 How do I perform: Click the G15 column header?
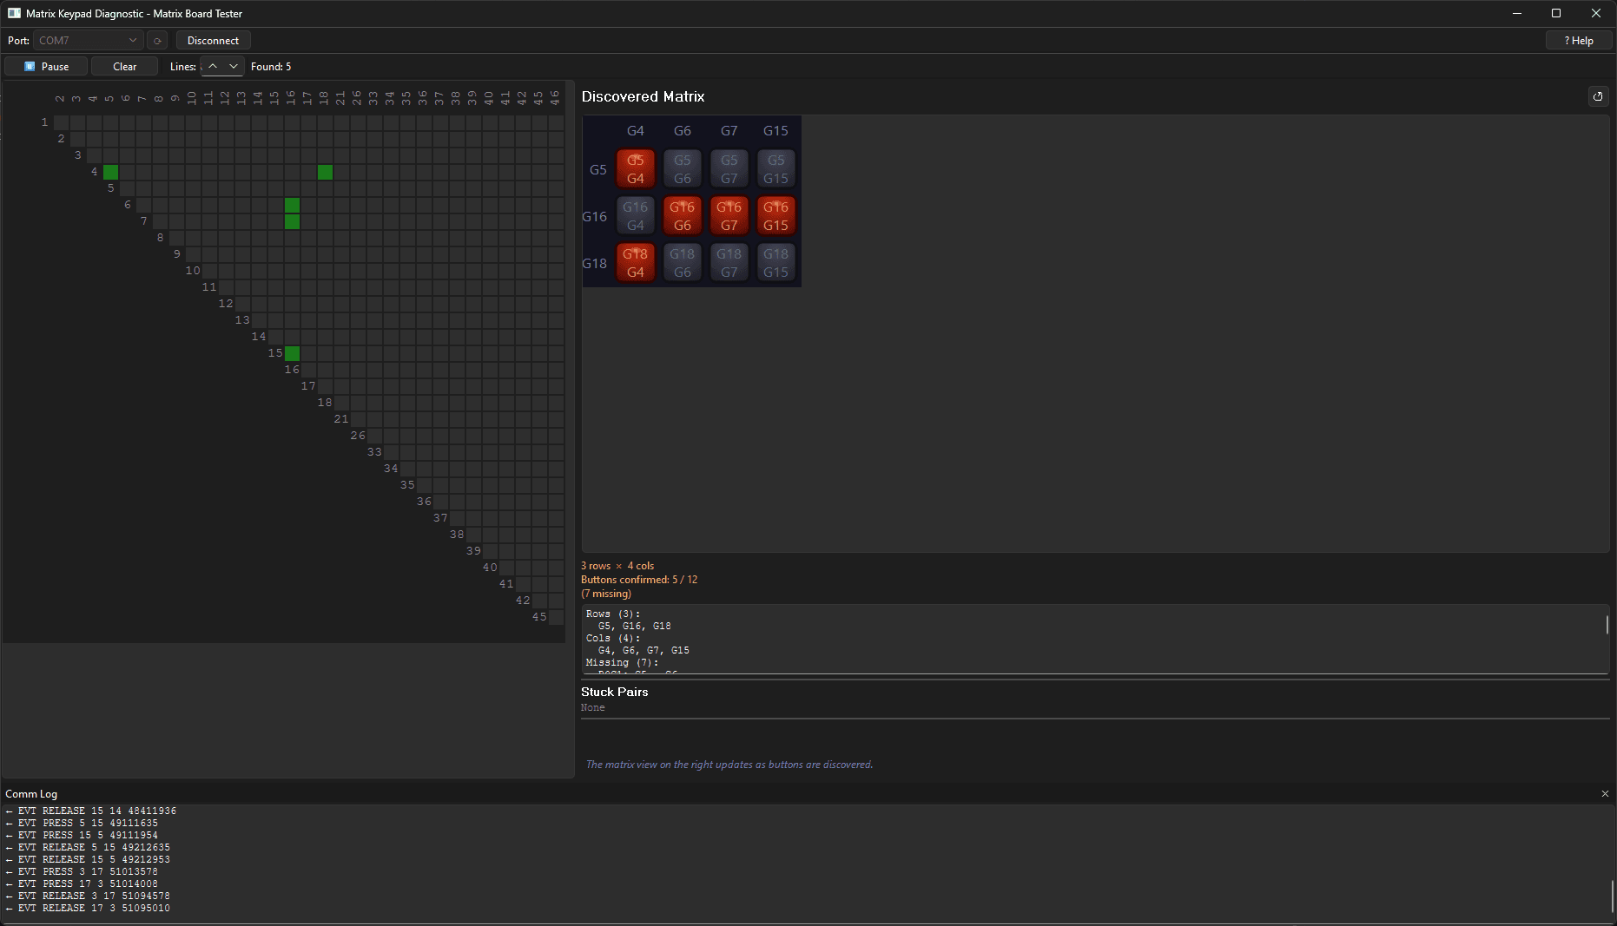776,131
